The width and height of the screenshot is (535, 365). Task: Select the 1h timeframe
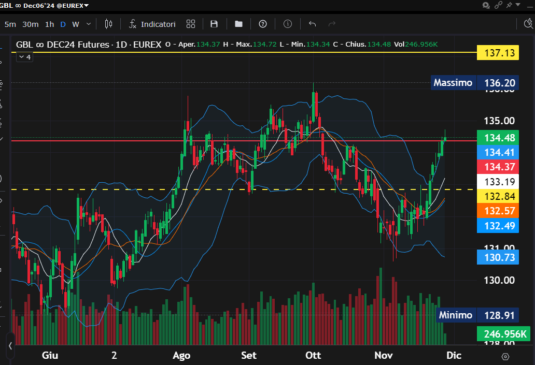point(49,24)
